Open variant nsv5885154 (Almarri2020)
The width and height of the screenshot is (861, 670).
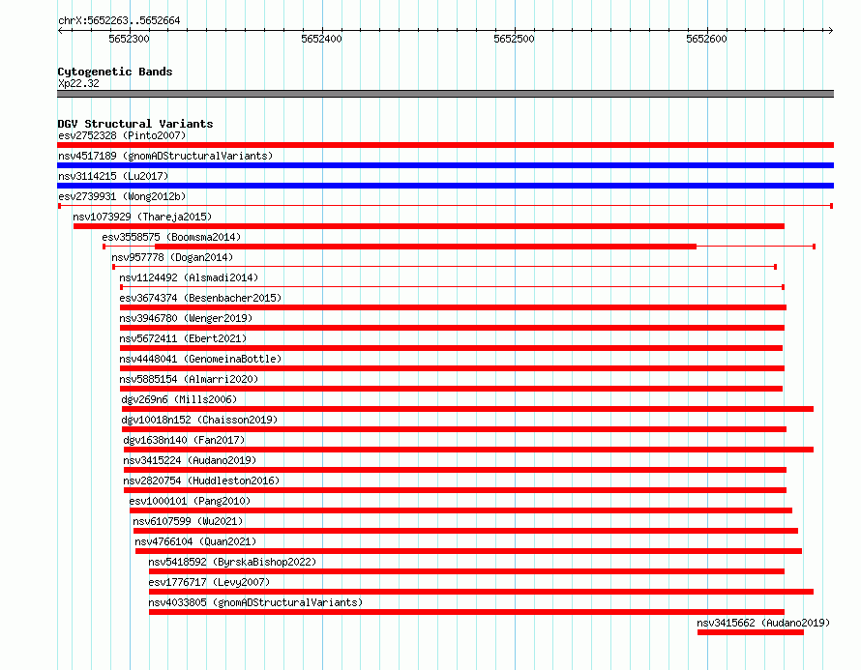189,379
